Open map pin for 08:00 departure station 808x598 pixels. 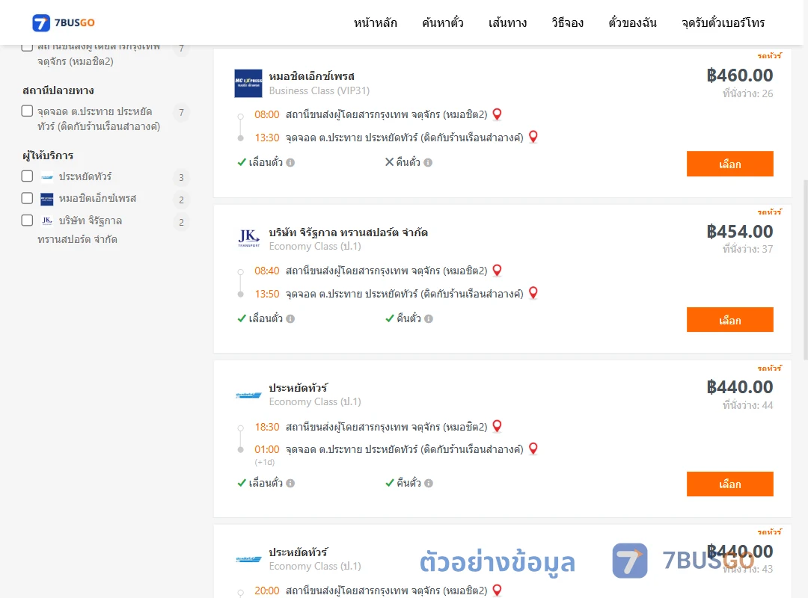(x=498, y=114)
